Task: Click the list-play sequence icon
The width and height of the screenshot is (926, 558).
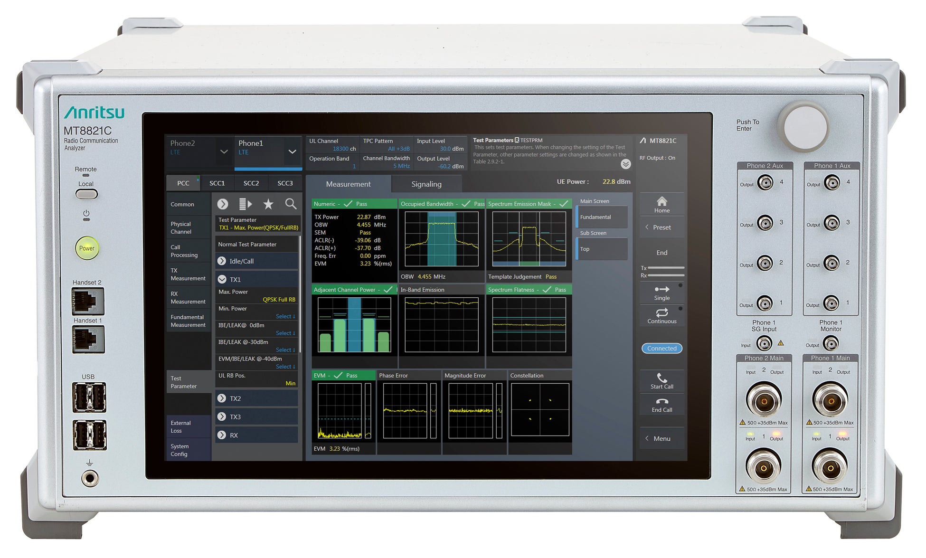Action: tap(245, 204)
